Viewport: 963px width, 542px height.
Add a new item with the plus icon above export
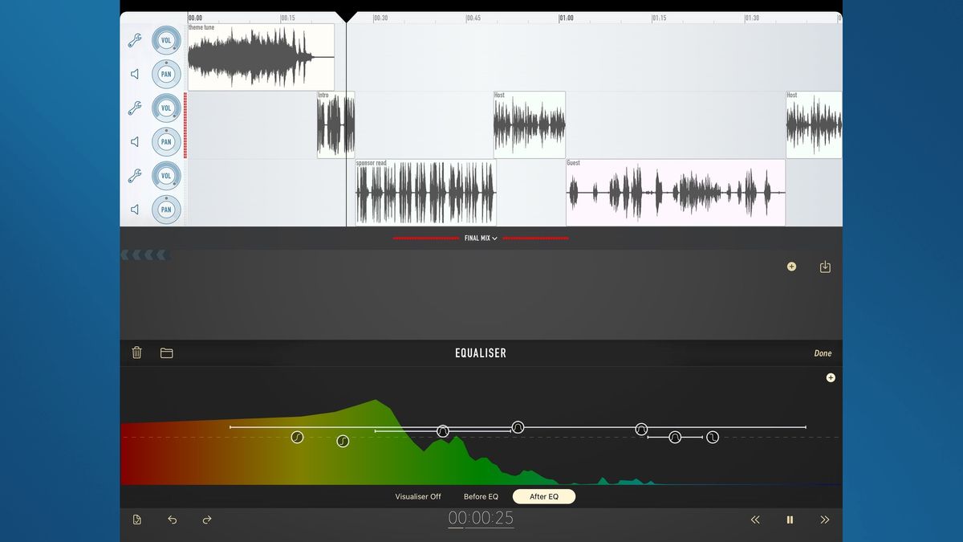tap(791, 266)
